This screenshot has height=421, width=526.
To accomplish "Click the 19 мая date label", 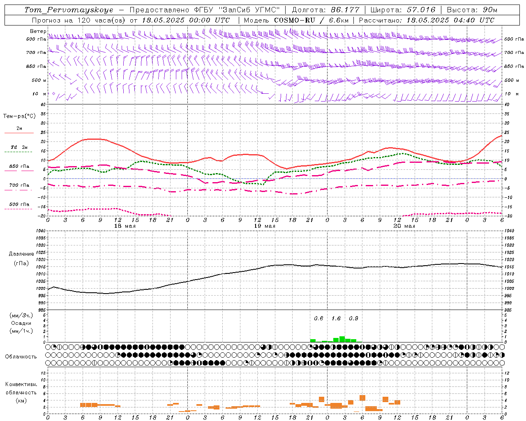I will tap(264, 226).
